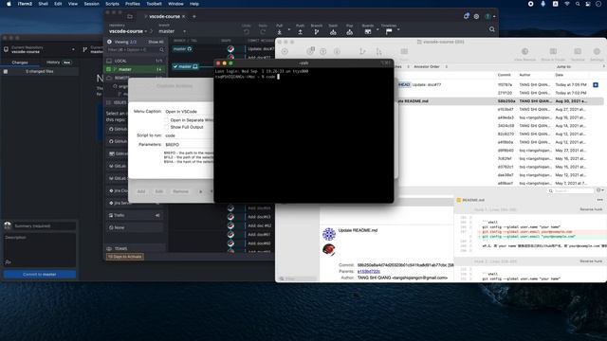This screenshot has width=607, height=341.
Task: Open Boards icon in GitKraken toolbar
Action: pos(368,31)
